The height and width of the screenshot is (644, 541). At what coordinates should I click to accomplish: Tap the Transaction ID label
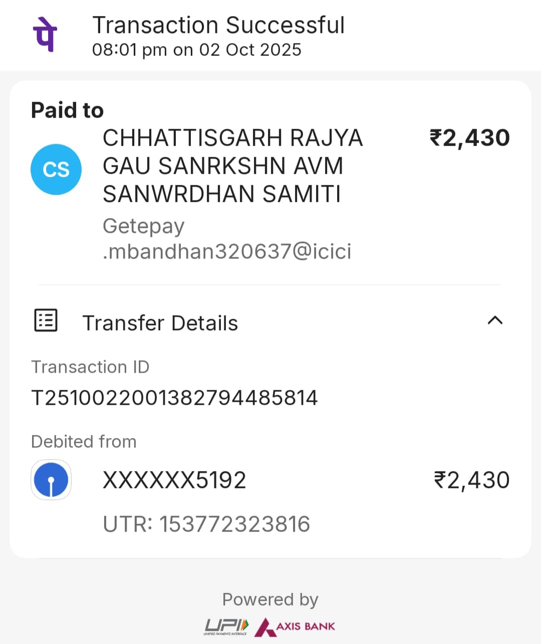tap(90, 367)
